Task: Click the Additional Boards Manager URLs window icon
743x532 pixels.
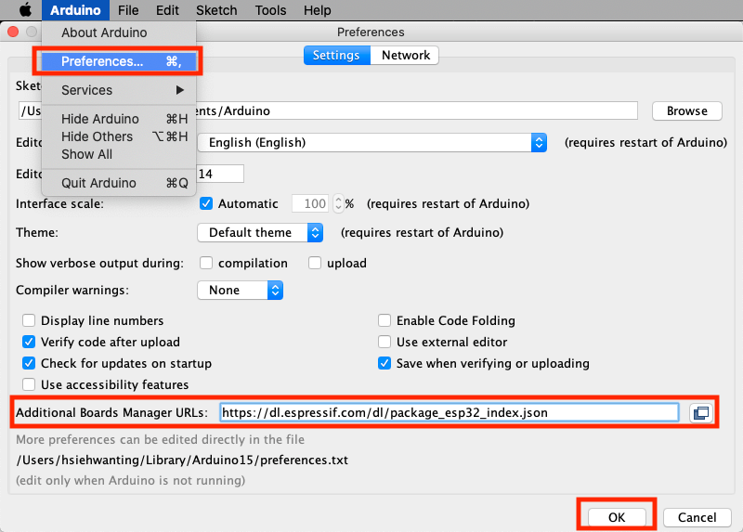Action: coord(700,411)
